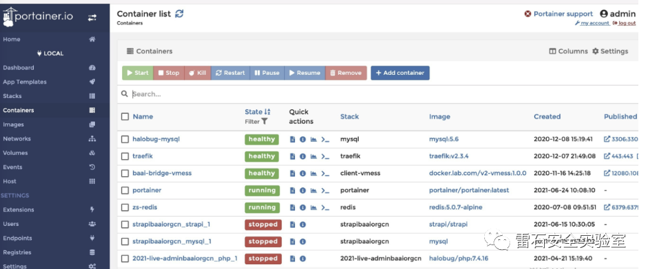Viewport: 647px width, 269px height.
Task: Inspect the halobug-mysql container
Action: (x=302, y=139)
